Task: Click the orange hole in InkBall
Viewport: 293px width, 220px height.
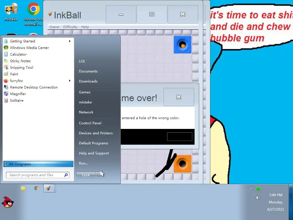Action: tap(182, 164)
